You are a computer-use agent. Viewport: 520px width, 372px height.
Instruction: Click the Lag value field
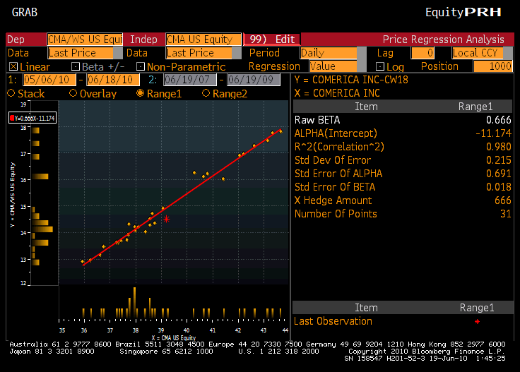(x=422, y=53)
